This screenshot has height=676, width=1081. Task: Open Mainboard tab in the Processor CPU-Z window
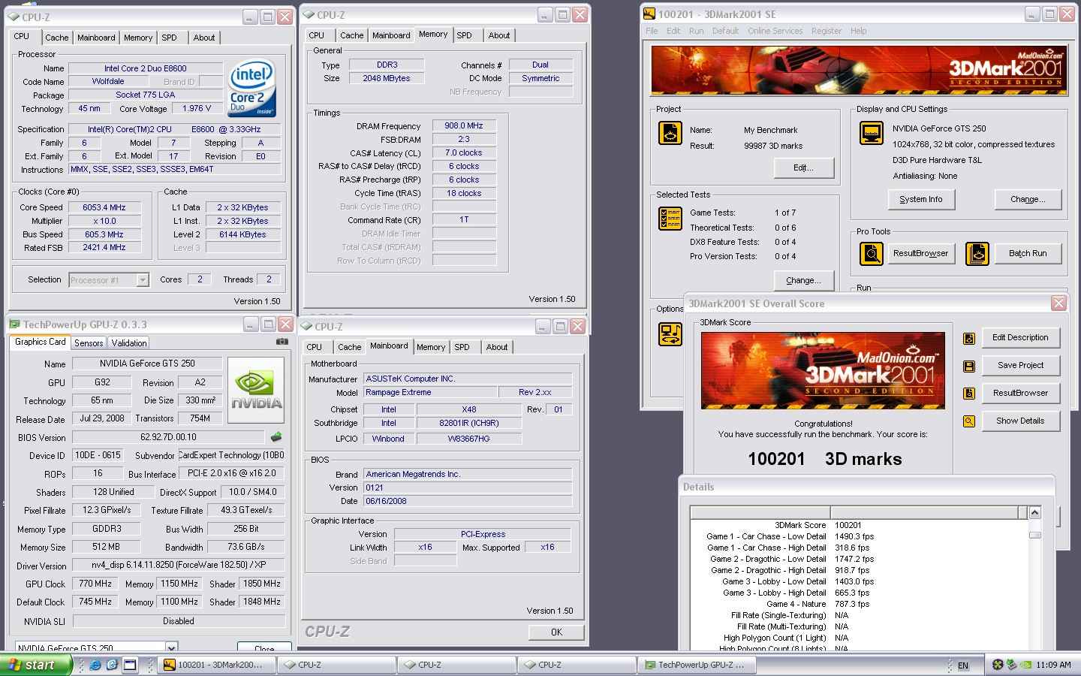click(x=96, y=38)
